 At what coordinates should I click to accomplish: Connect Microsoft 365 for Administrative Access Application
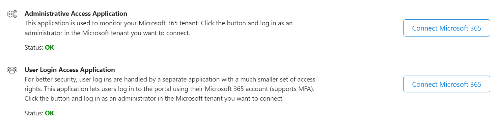pos(446,28)
